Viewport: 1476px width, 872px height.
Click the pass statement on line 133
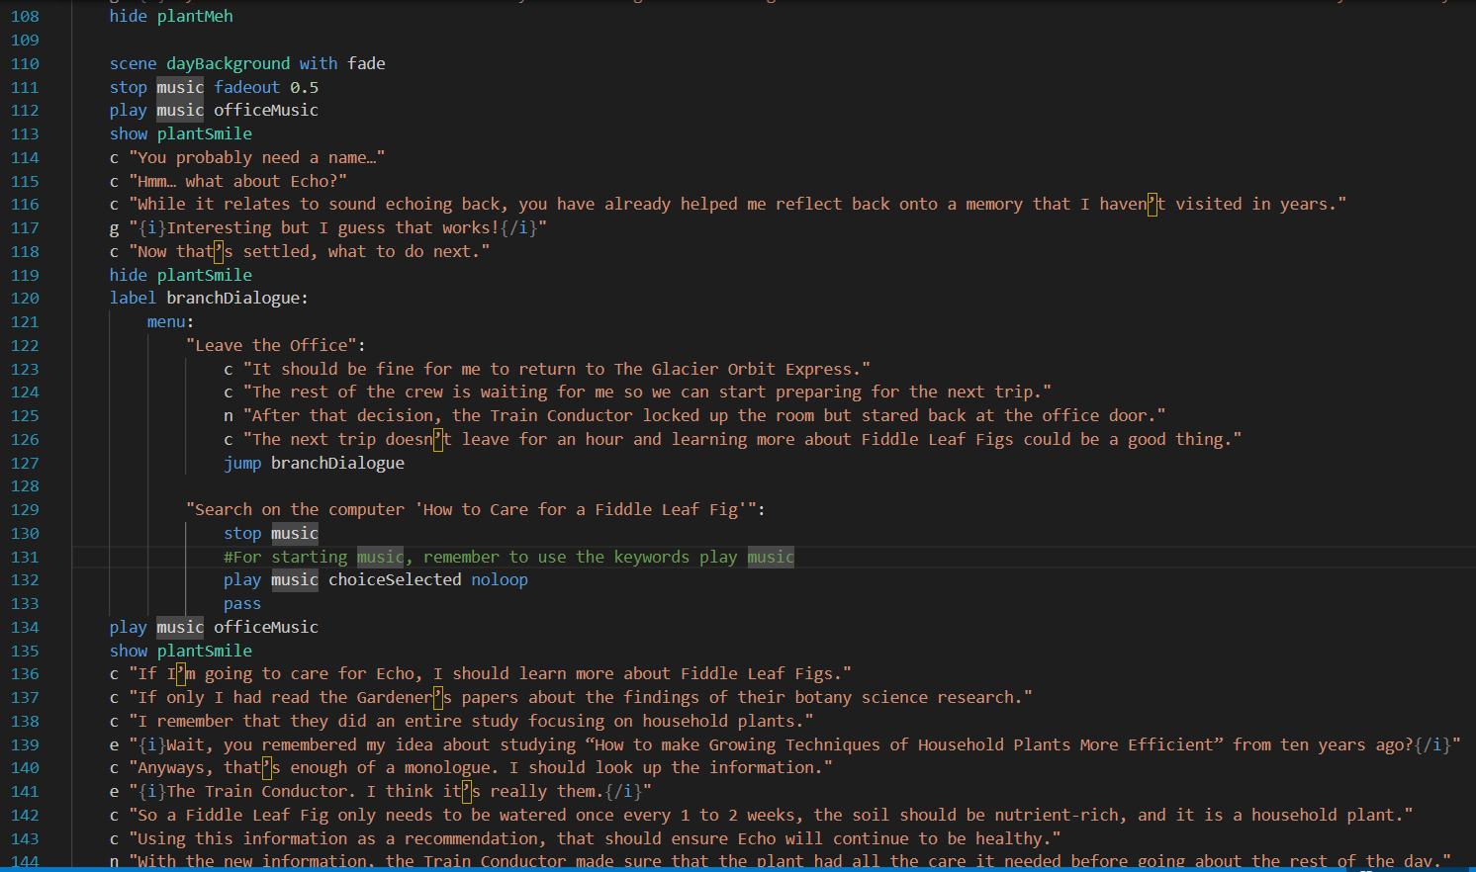point(242,603)
